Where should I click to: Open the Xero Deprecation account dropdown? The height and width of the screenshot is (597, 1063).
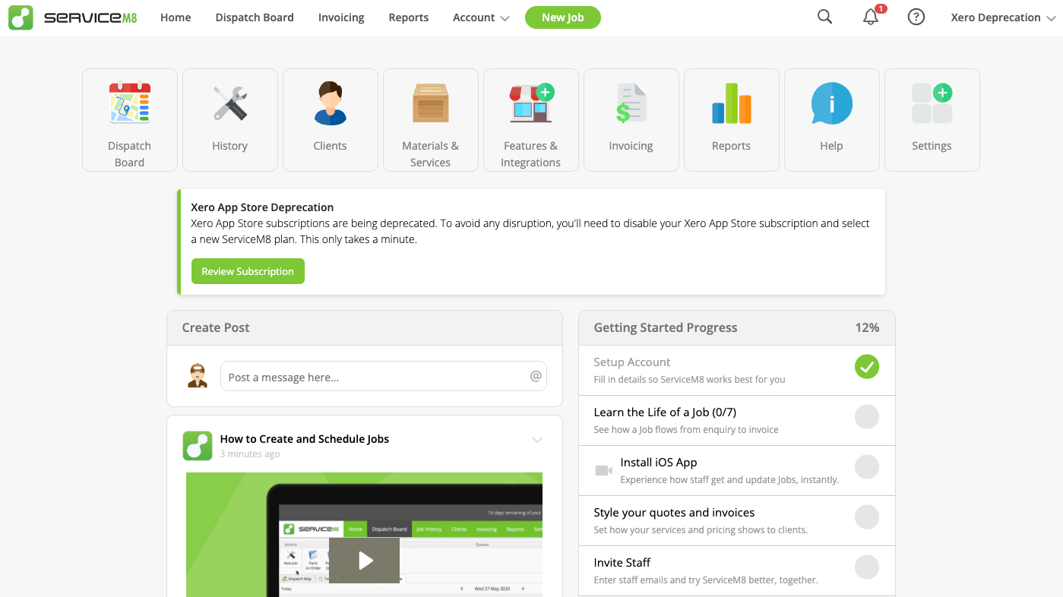click(1003, 17)
